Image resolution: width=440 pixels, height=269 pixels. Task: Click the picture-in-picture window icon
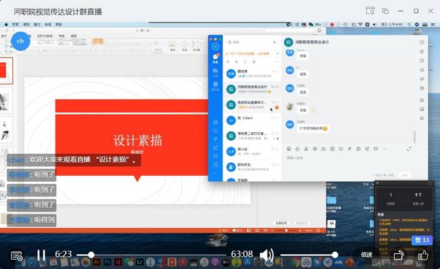click(x=386, y=11)
